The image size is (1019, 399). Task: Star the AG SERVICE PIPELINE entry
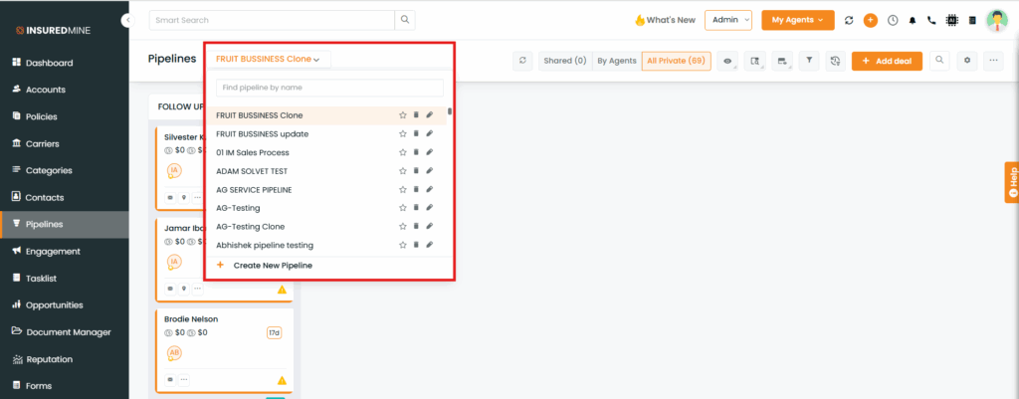pos(402,190)
